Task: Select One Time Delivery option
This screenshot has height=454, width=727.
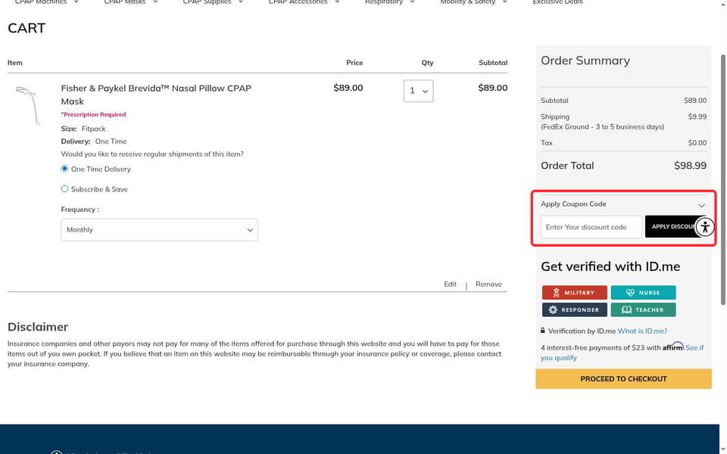Action: pyautogui.click(x=64, y=169)
